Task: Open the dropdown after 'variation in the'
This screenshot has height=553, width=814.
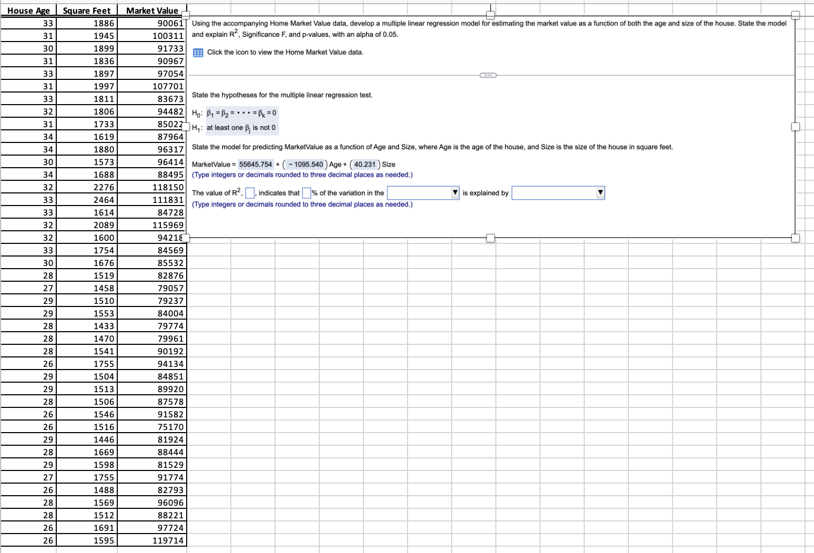Action: [x=423, y=193]
